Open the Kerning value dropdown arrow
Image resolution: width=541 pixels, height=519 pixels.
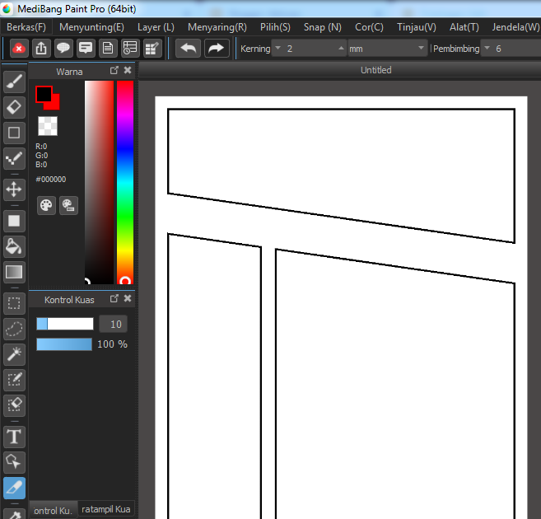click(x=278, y=49)
